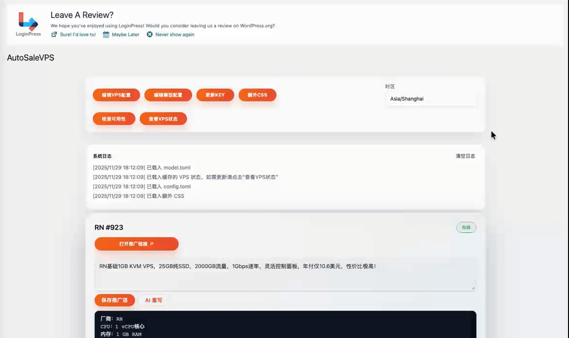Screen dimensions: 569x338
Task: Click the LoginPress logo
Action: [28, 24]
